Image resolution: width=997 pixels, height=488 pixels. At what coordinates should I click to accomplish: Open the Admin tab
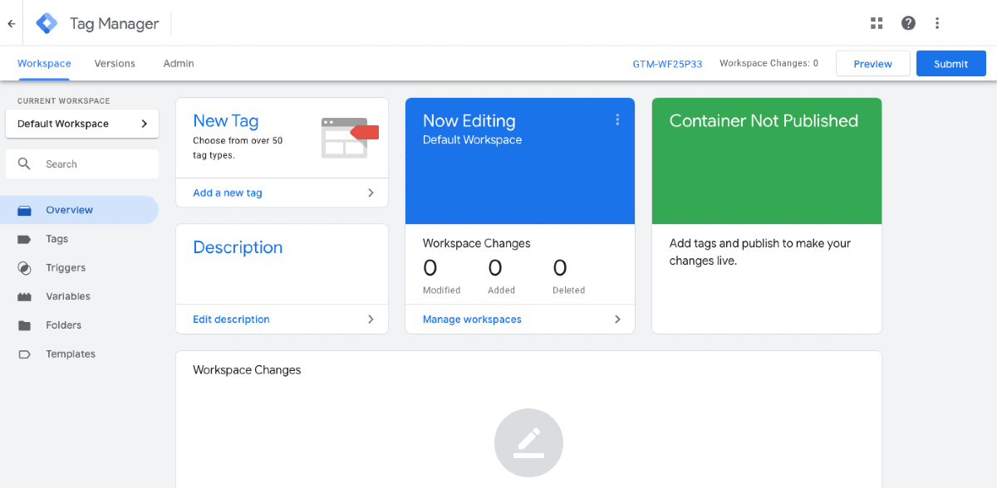(x=178, y=63)
